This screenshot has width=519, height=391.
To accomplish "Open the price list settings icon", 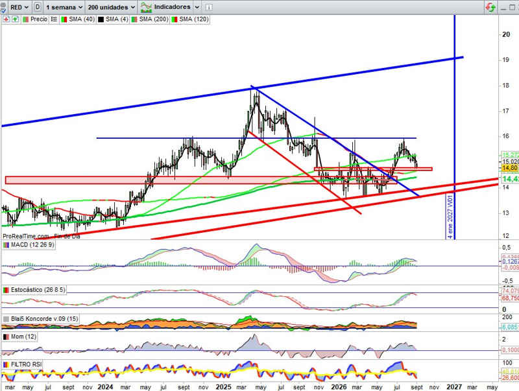I will 54,19.
